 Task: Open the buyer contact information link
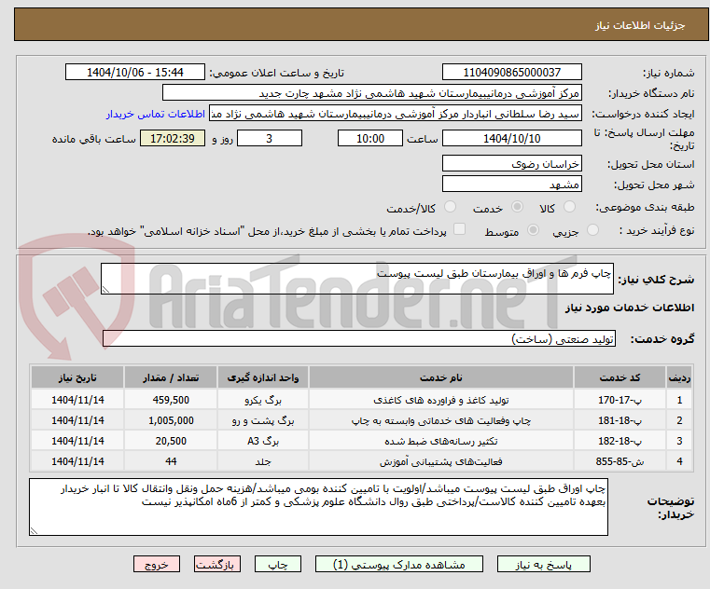[x=156, y=114]
